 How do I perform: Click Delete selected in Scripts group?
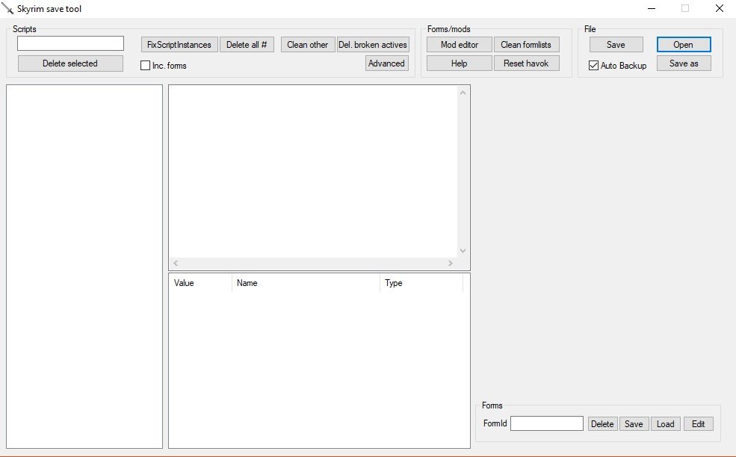point(70,63)
